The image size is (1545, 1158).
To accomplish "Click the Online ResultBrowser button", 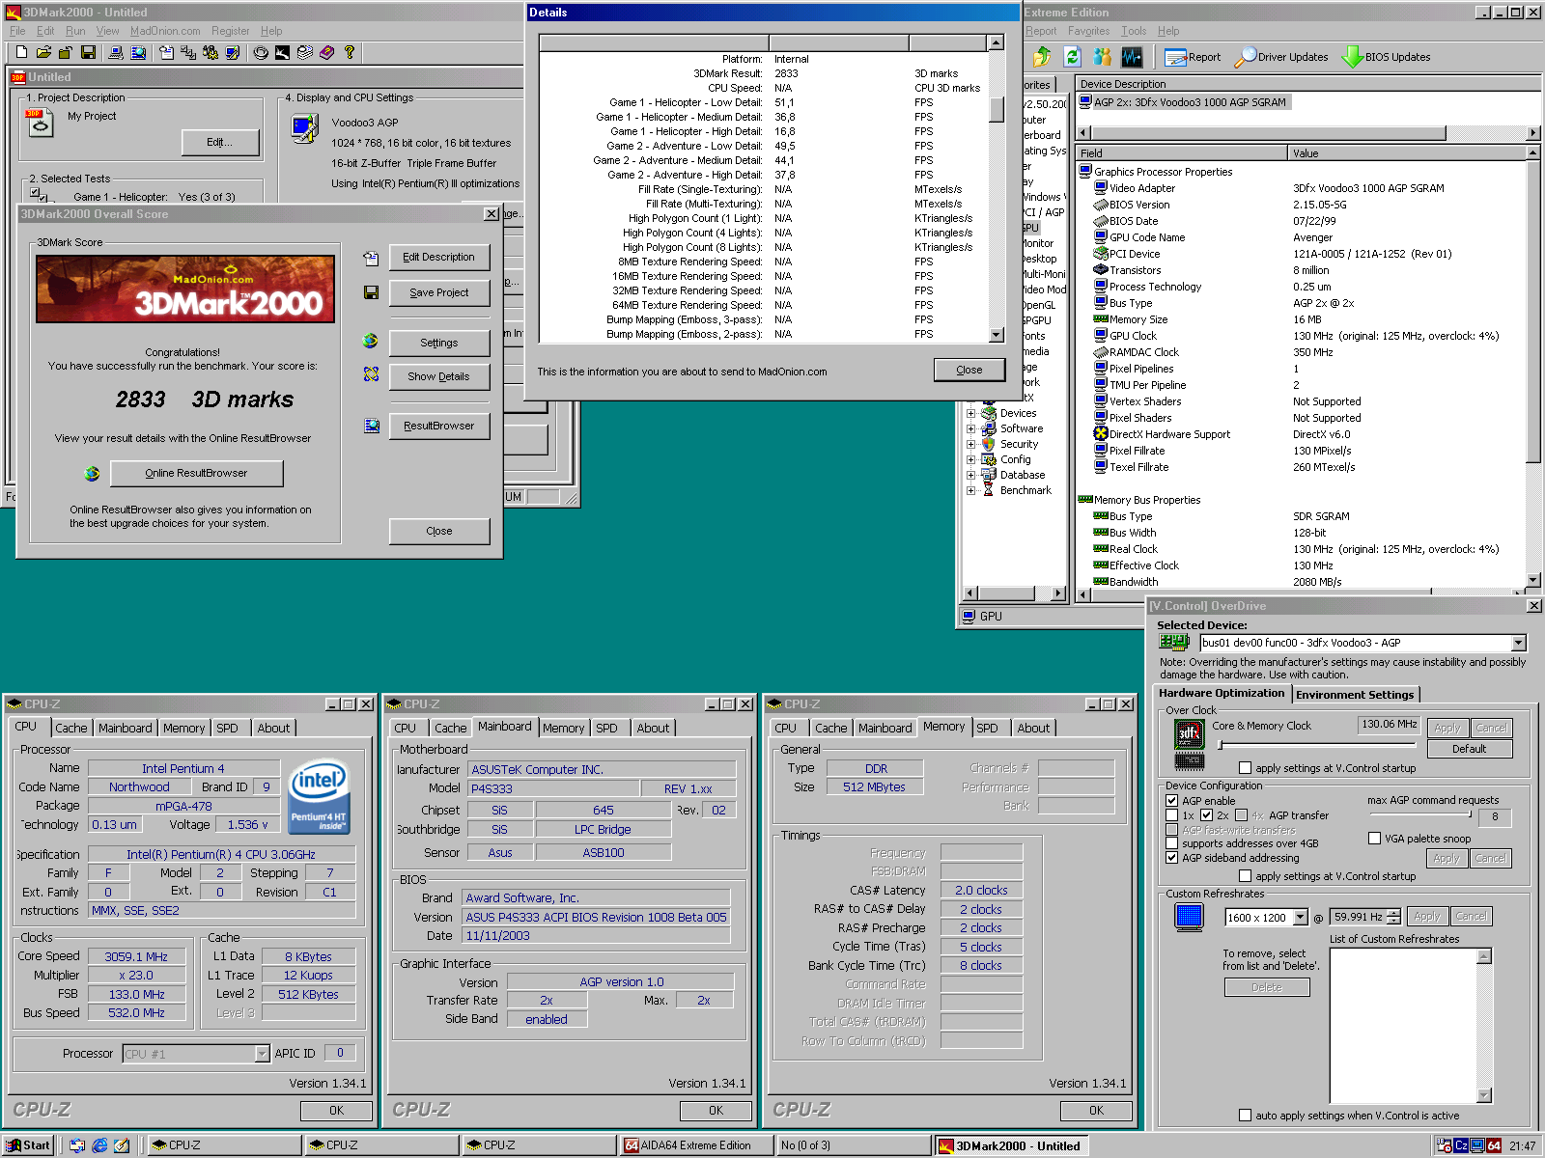I will pos(196,473).
